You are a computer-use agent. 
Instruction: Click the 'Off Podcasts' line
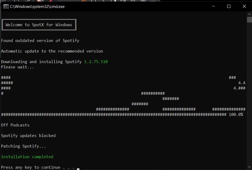tap(15, 125)
